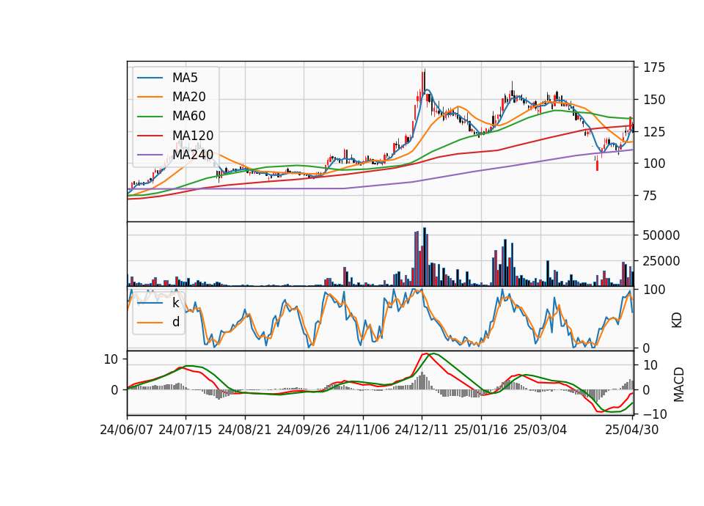Click the MA120 legend label
The height and width of the screenshot is (506, 704).
pos(193,136)
